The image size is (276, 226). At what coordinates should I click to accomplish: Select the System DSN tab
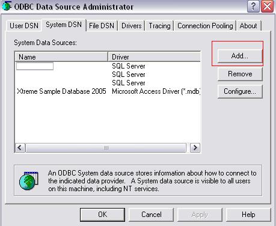64,25
